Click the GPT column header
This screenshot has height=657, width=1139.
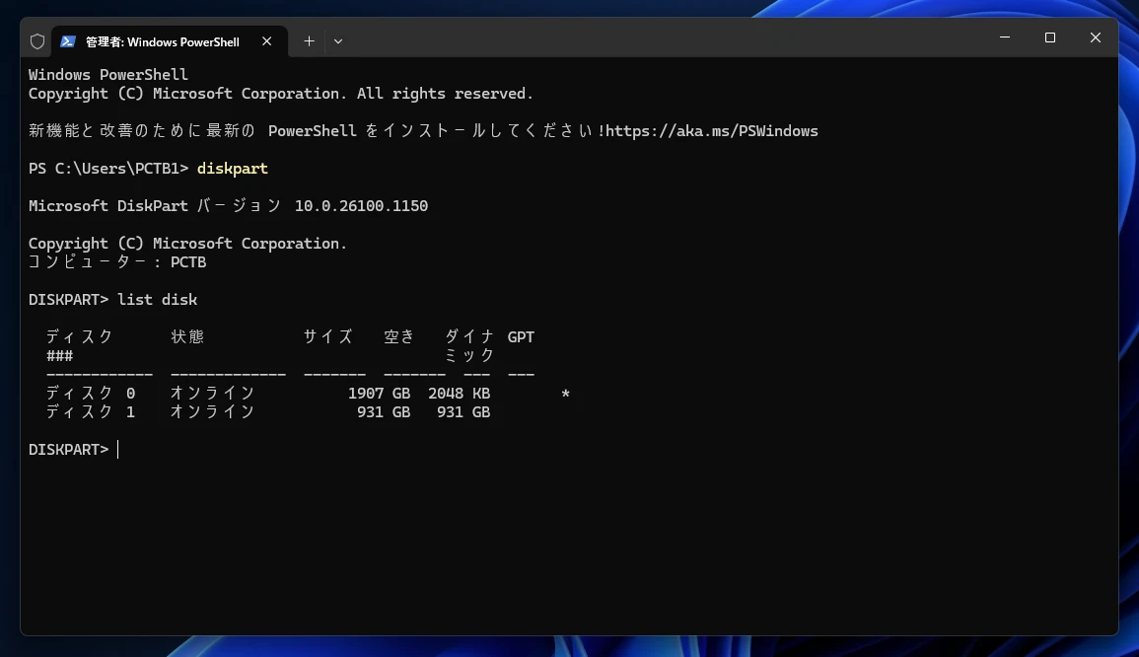[521, 337]
